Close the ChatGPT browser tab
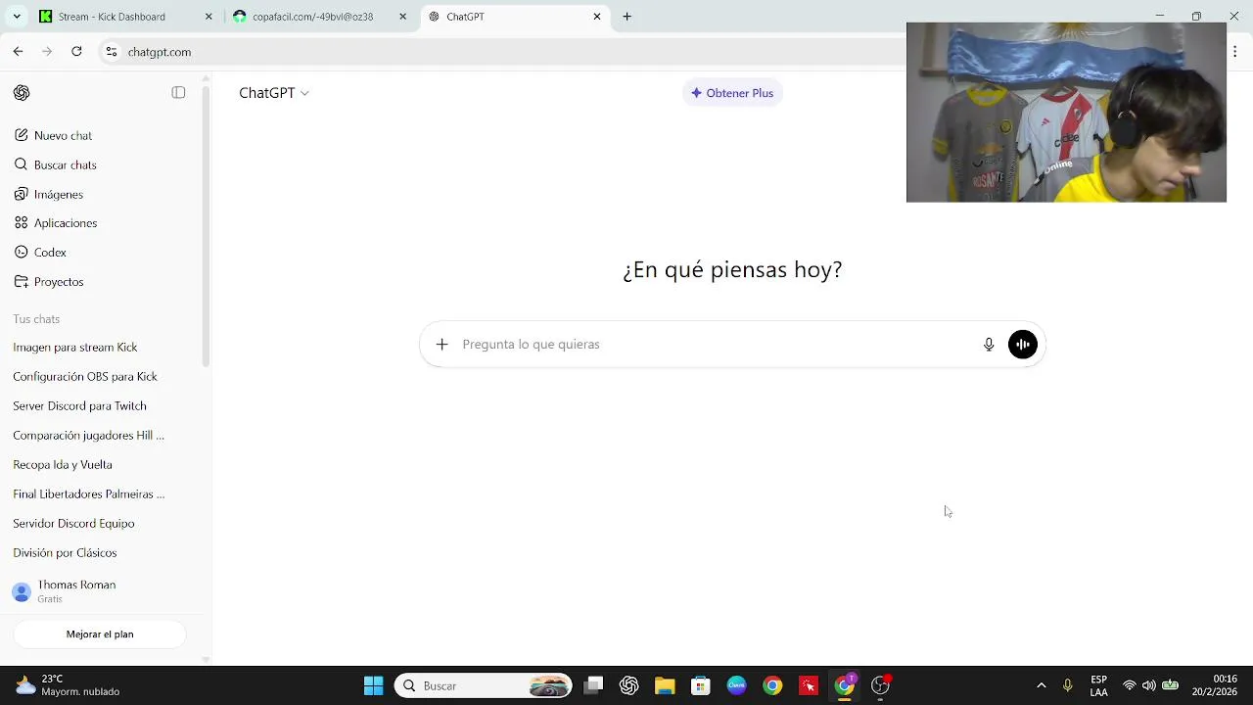Screen dimensions: 1253x705 (x=597, y=17)
